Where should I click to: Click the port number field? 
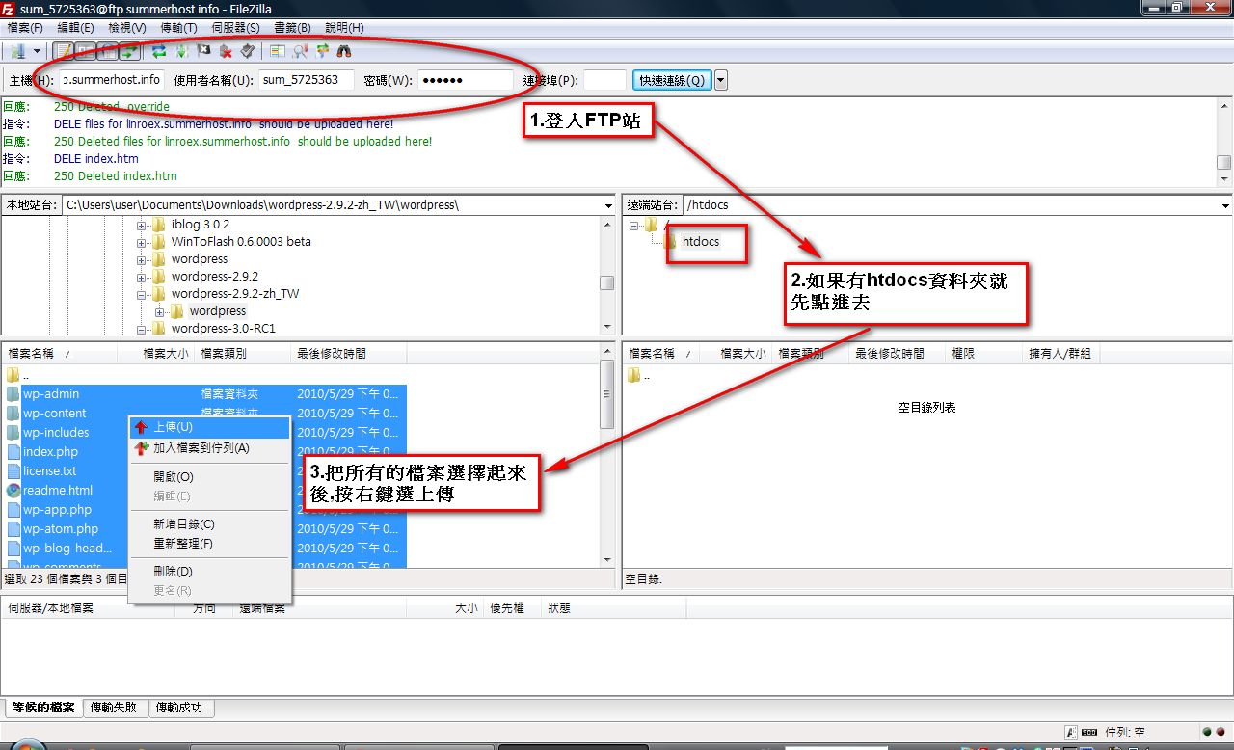click(x=605, y=80)
